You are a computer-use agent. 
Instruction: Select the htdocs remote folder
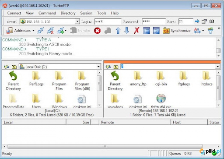(x=207, y=79)
